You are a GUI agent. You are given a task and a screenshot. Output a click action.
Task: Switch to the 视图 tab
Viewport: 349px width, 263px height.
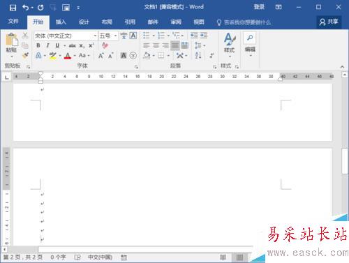pos(199,22)
